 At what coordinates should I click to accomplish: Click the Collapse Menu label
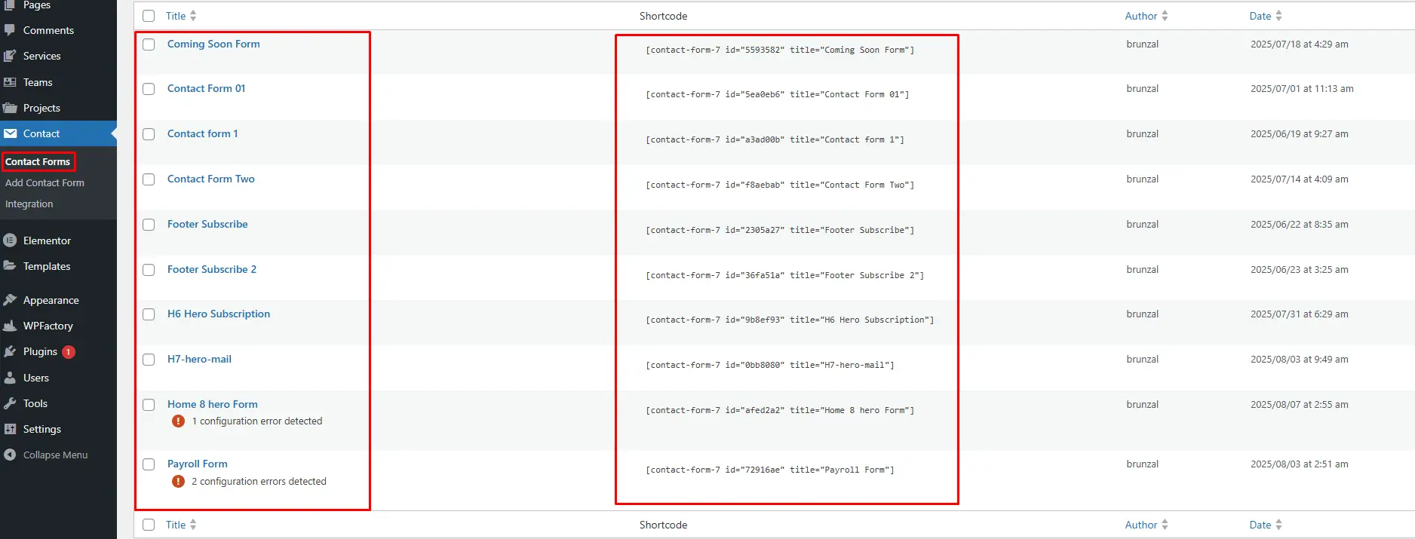coord(55,455)
